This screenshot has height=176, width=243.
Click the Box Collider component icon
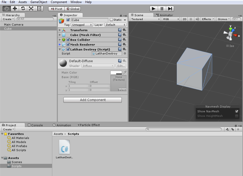tap(63, 40)
